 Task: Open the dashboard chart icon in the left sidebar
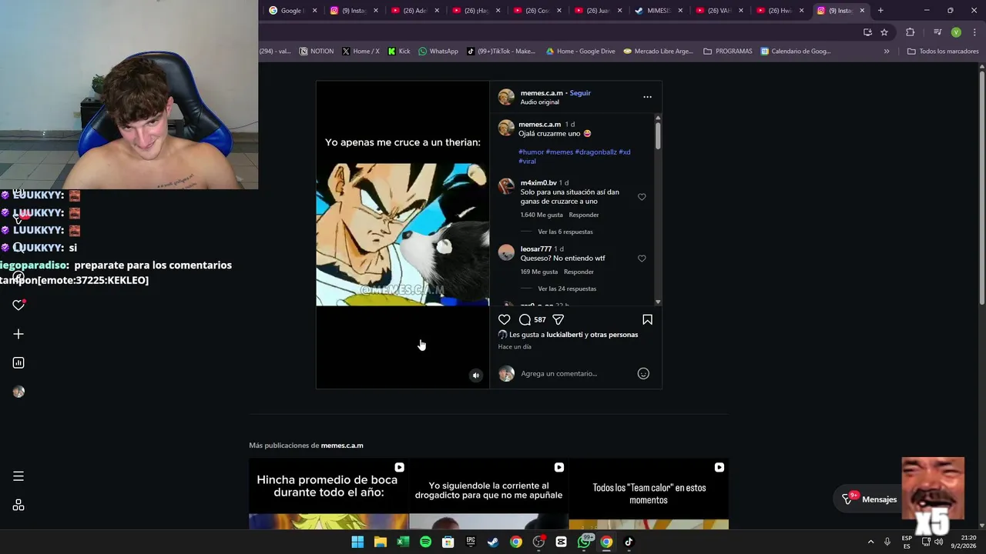click(18, 362)
